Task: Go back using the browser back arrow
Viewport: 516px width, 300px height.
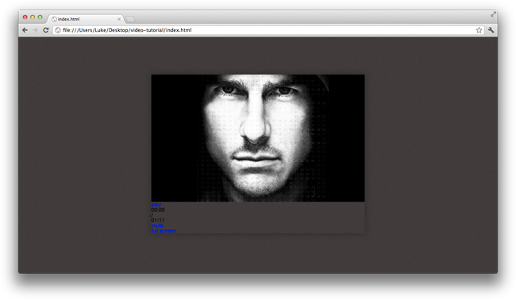Action: 25,30
